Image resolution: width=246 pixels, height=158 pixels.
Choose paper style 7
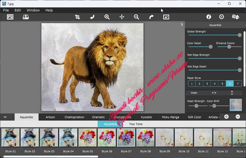(x=238, y=84)
